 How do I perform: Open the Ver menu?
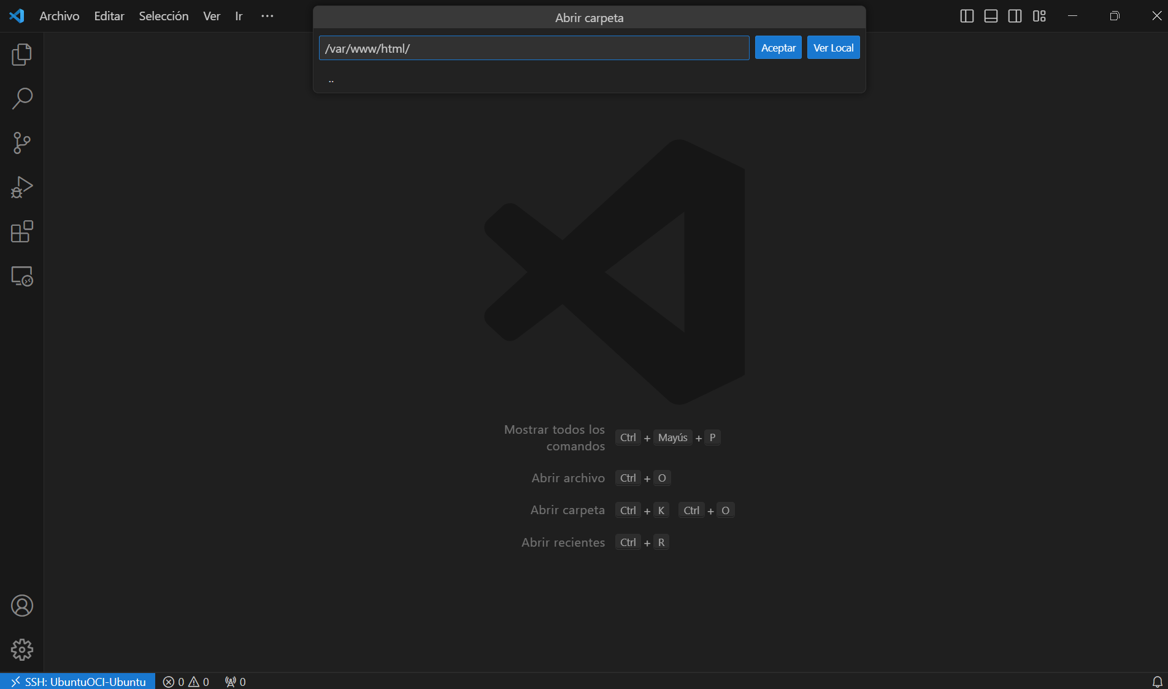coord(212,16)
